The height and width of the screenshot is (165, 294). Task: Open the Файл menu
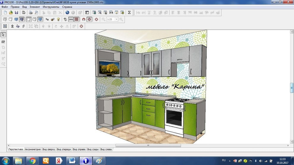[4, 7]
